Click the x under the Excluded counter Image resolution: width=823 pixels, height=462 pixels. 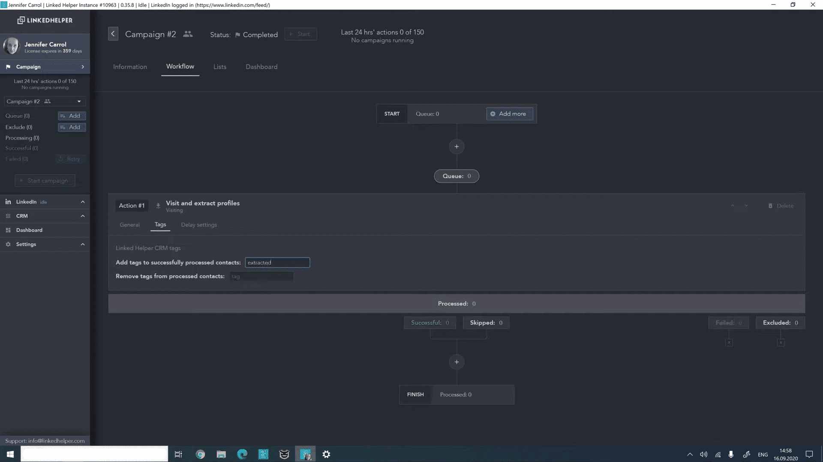(x=781, y=343)
